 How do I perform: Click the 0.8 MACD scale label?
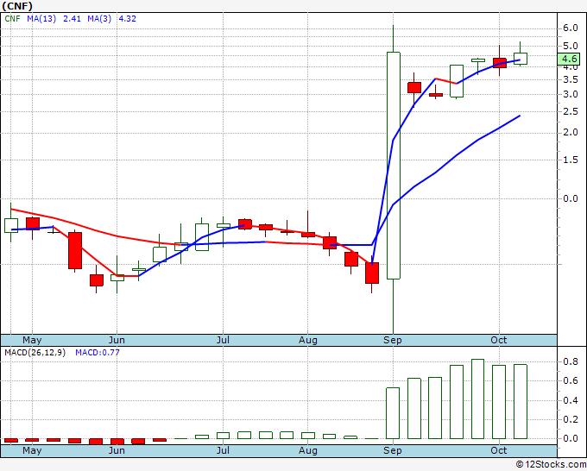coord(571,361)
